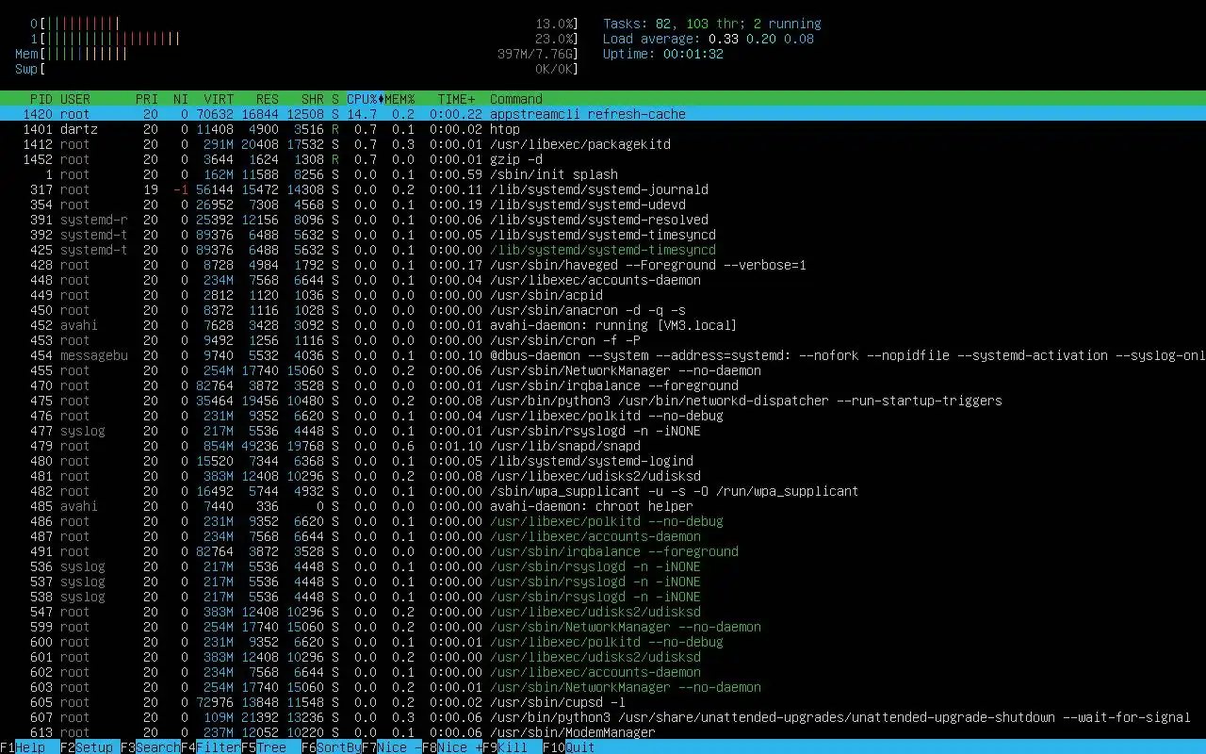This screenshot has height=754, width=1206.
Task: Select the gzip -d process row
Action: tap(603, 159)
